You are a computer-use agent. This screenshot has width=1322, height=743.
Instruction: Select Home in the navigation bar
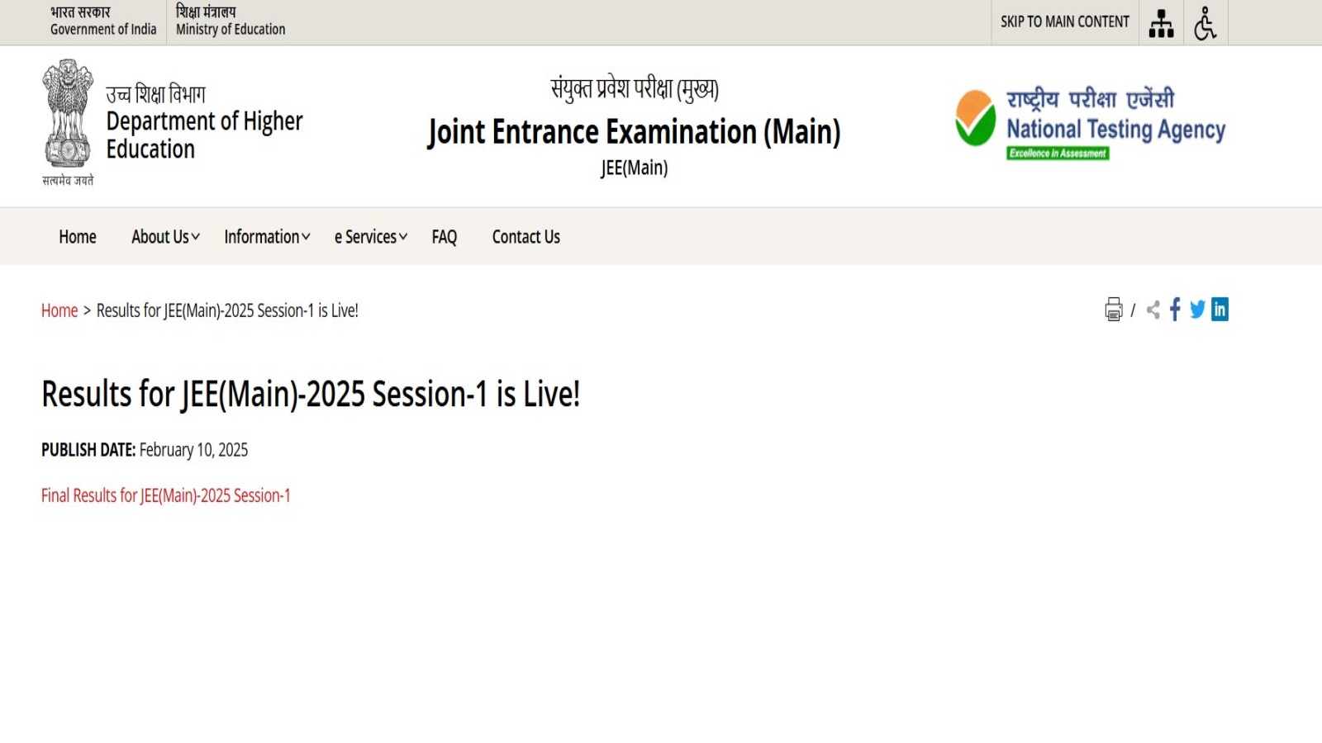77,237
